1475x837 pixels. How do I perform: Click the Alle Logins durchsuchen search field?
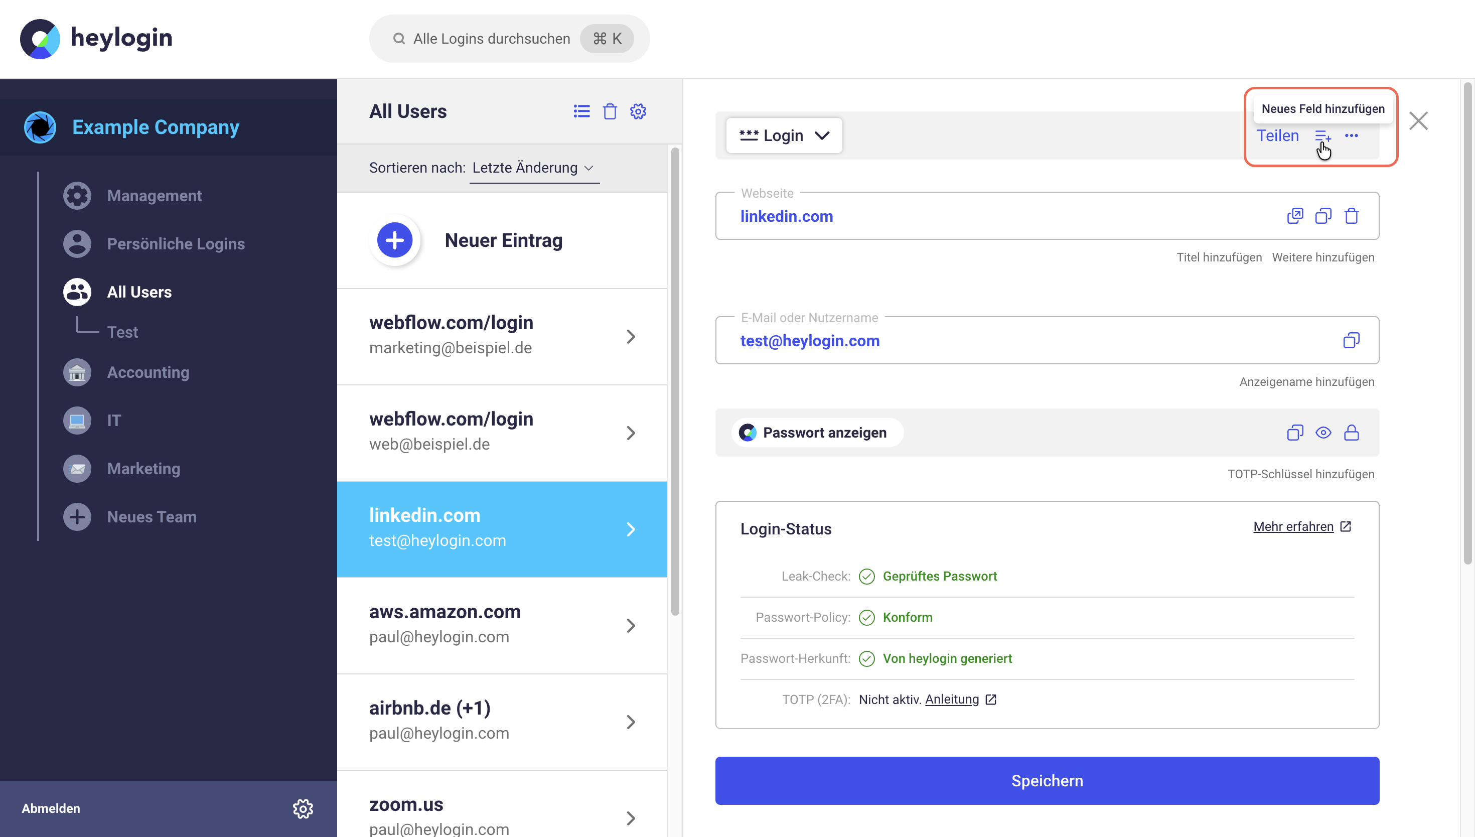(491, 39)
